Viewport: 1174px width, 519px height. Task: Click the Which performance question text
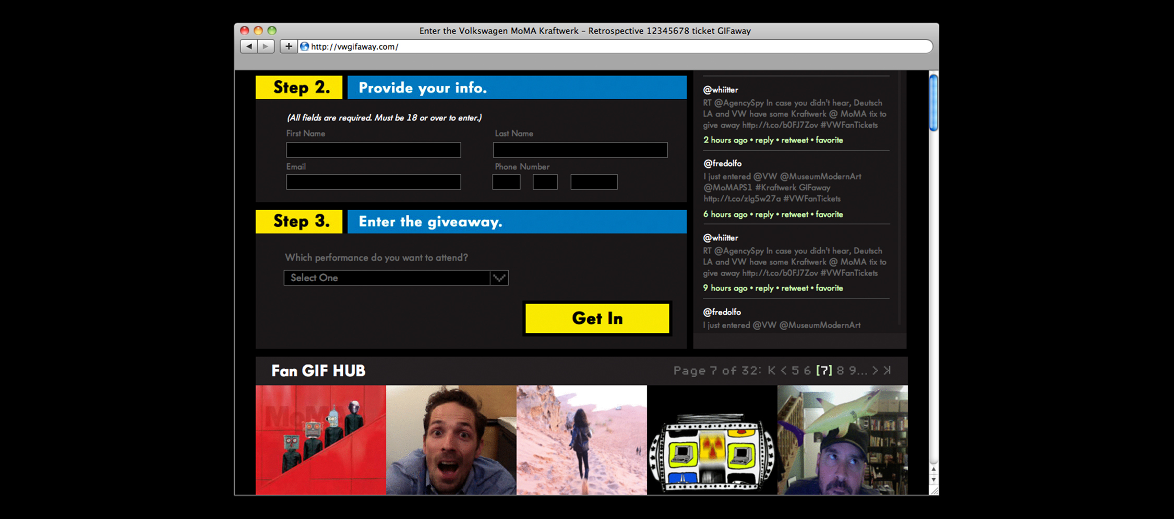coord(376,257)
